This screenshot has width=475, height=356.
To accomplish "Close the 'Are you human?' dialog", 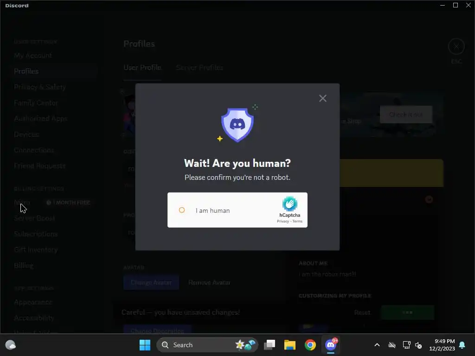I will click(323, 98).
